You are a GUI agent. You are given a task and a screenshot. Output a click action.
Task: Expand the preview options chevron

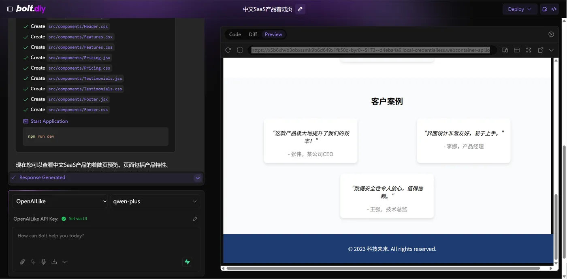551,50
